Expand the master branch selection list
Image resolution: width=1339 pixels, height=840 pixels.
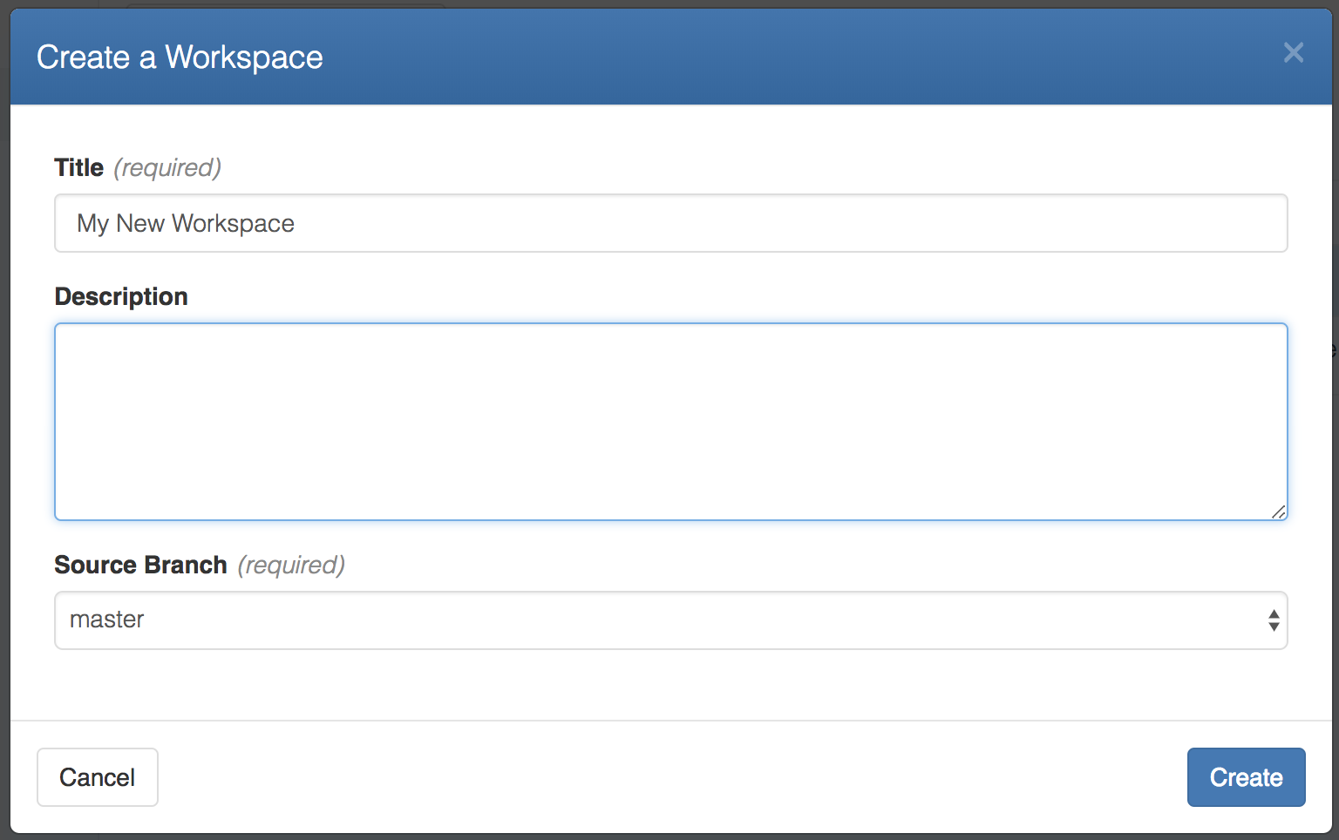pos(671,620)
